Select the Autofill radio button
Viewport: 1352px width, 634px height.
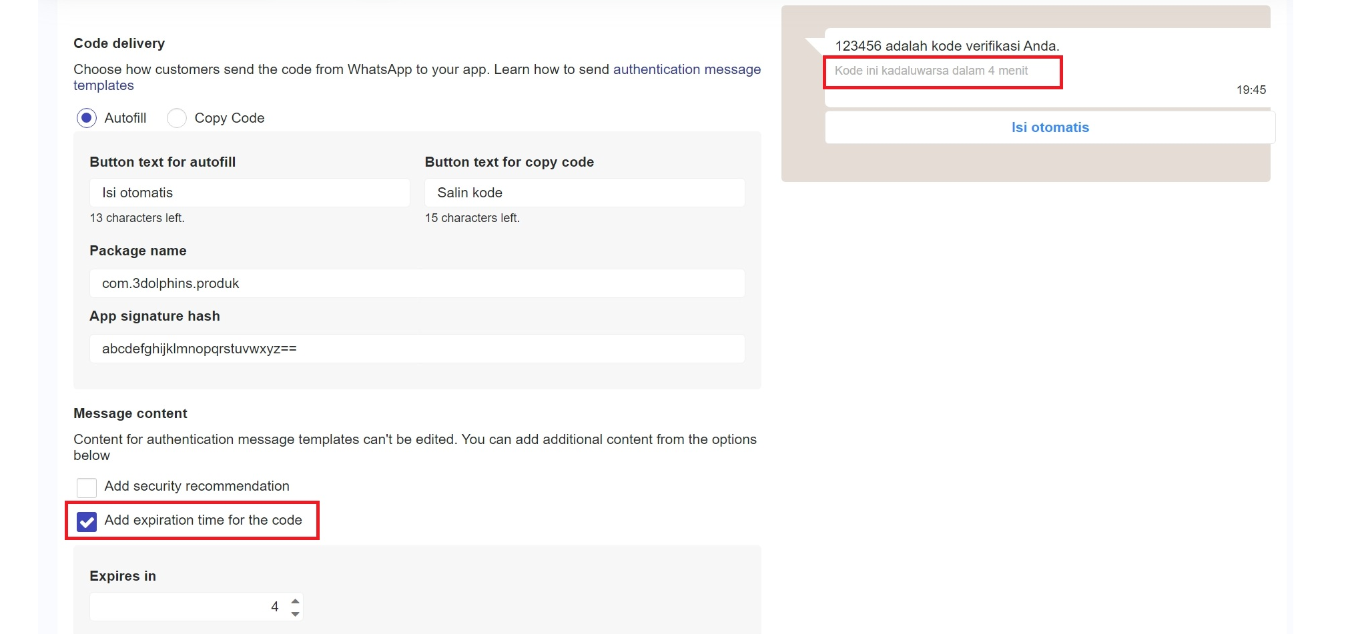click(x=87, y=118)
